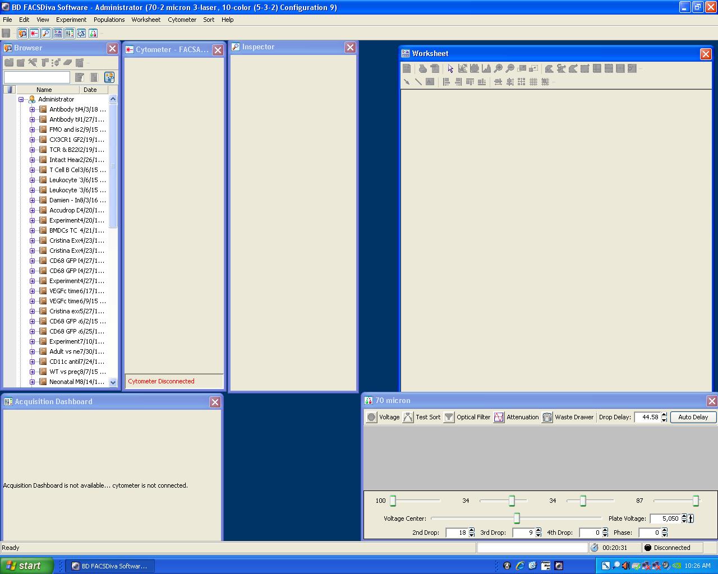Screen dimensions: 718x574
Task: Open the Worksheet menu
Action: (146, 20)
